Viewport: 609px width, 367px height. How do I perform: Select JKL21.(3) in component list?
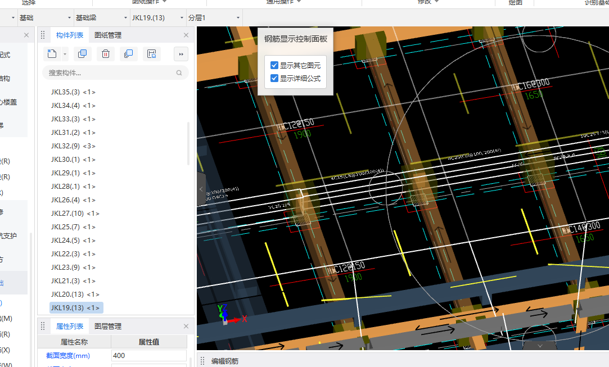(73, 281)
